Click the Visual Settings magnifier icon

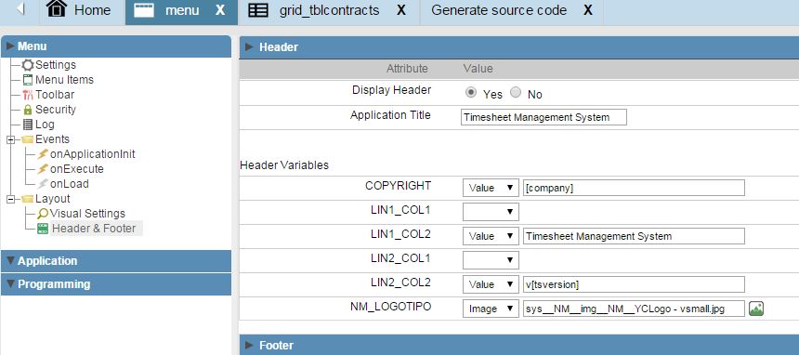(x=43, y=214)
